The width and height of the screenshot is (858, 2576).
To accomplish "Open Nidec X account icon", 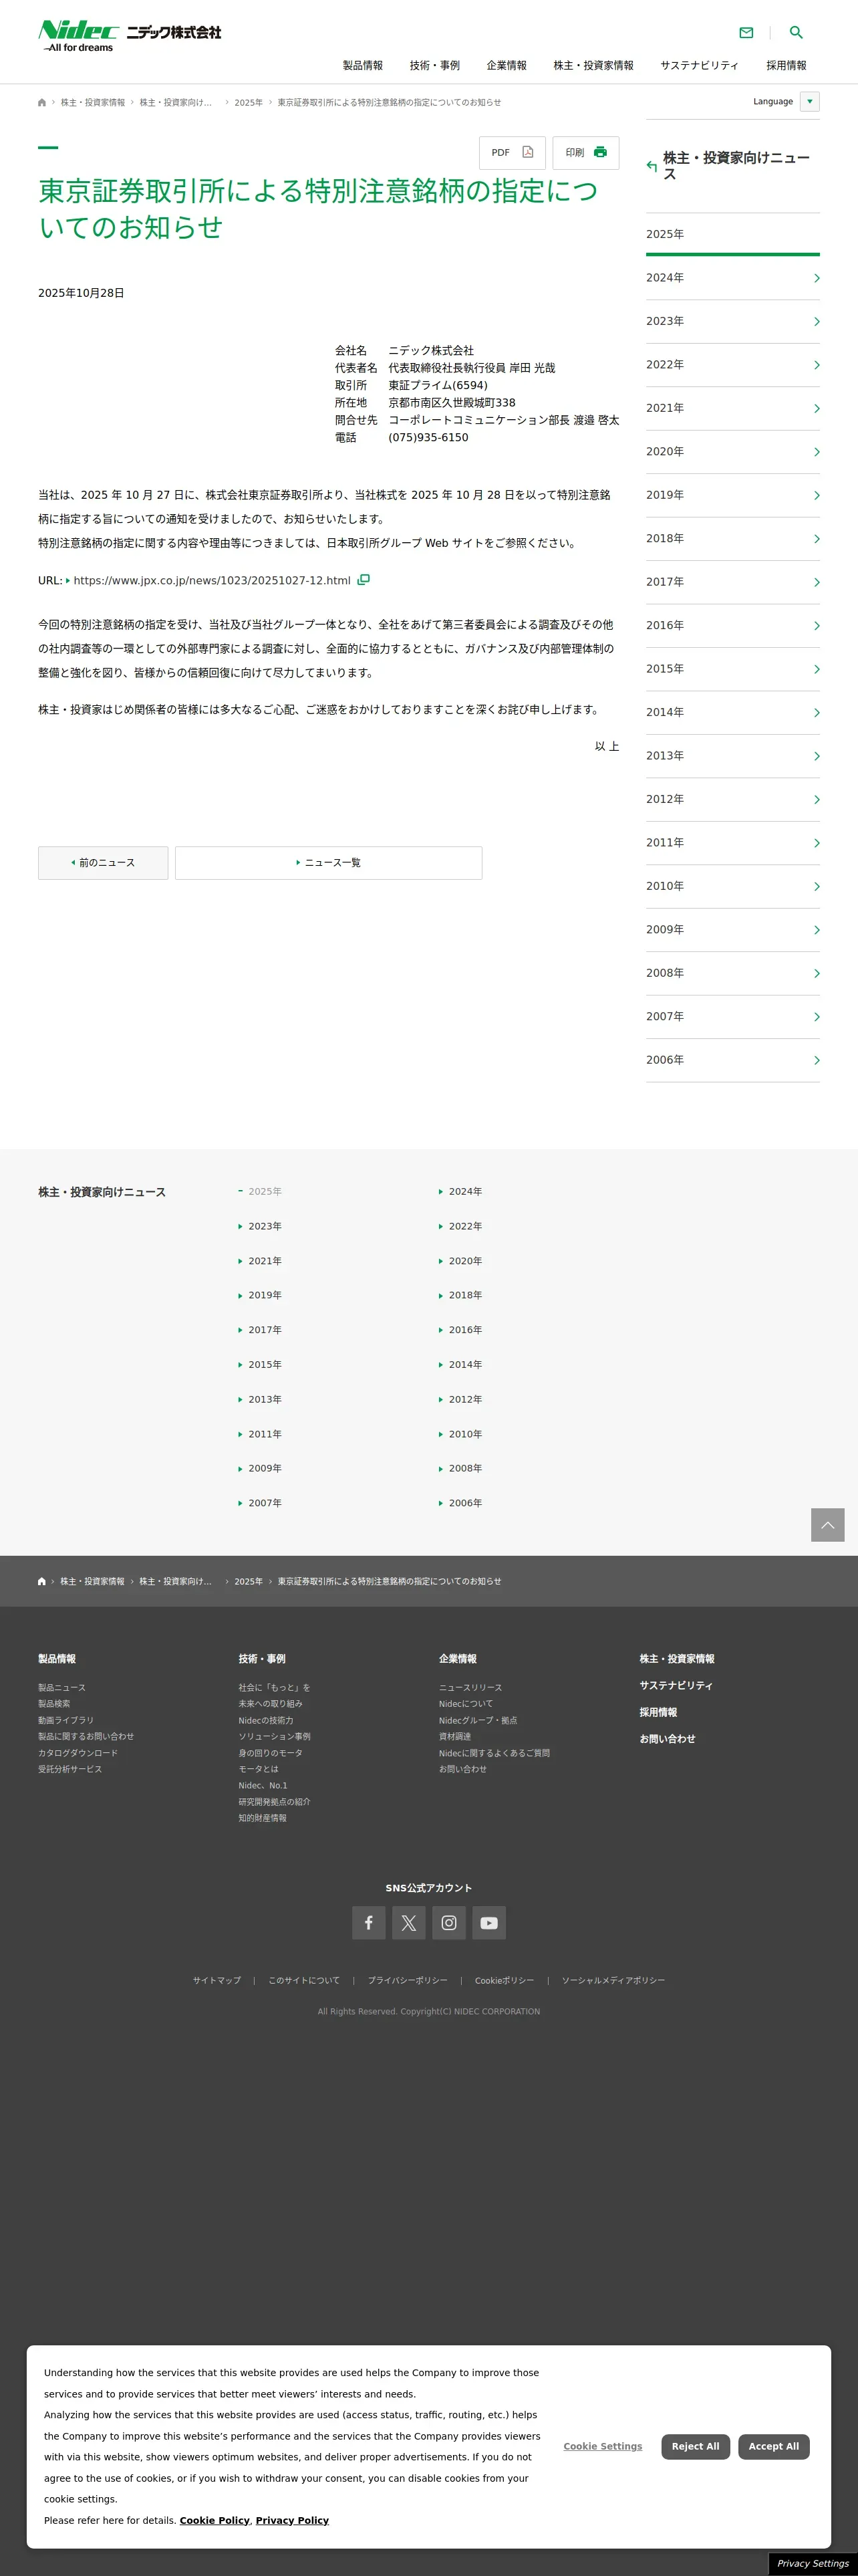I will (409, 1923).
